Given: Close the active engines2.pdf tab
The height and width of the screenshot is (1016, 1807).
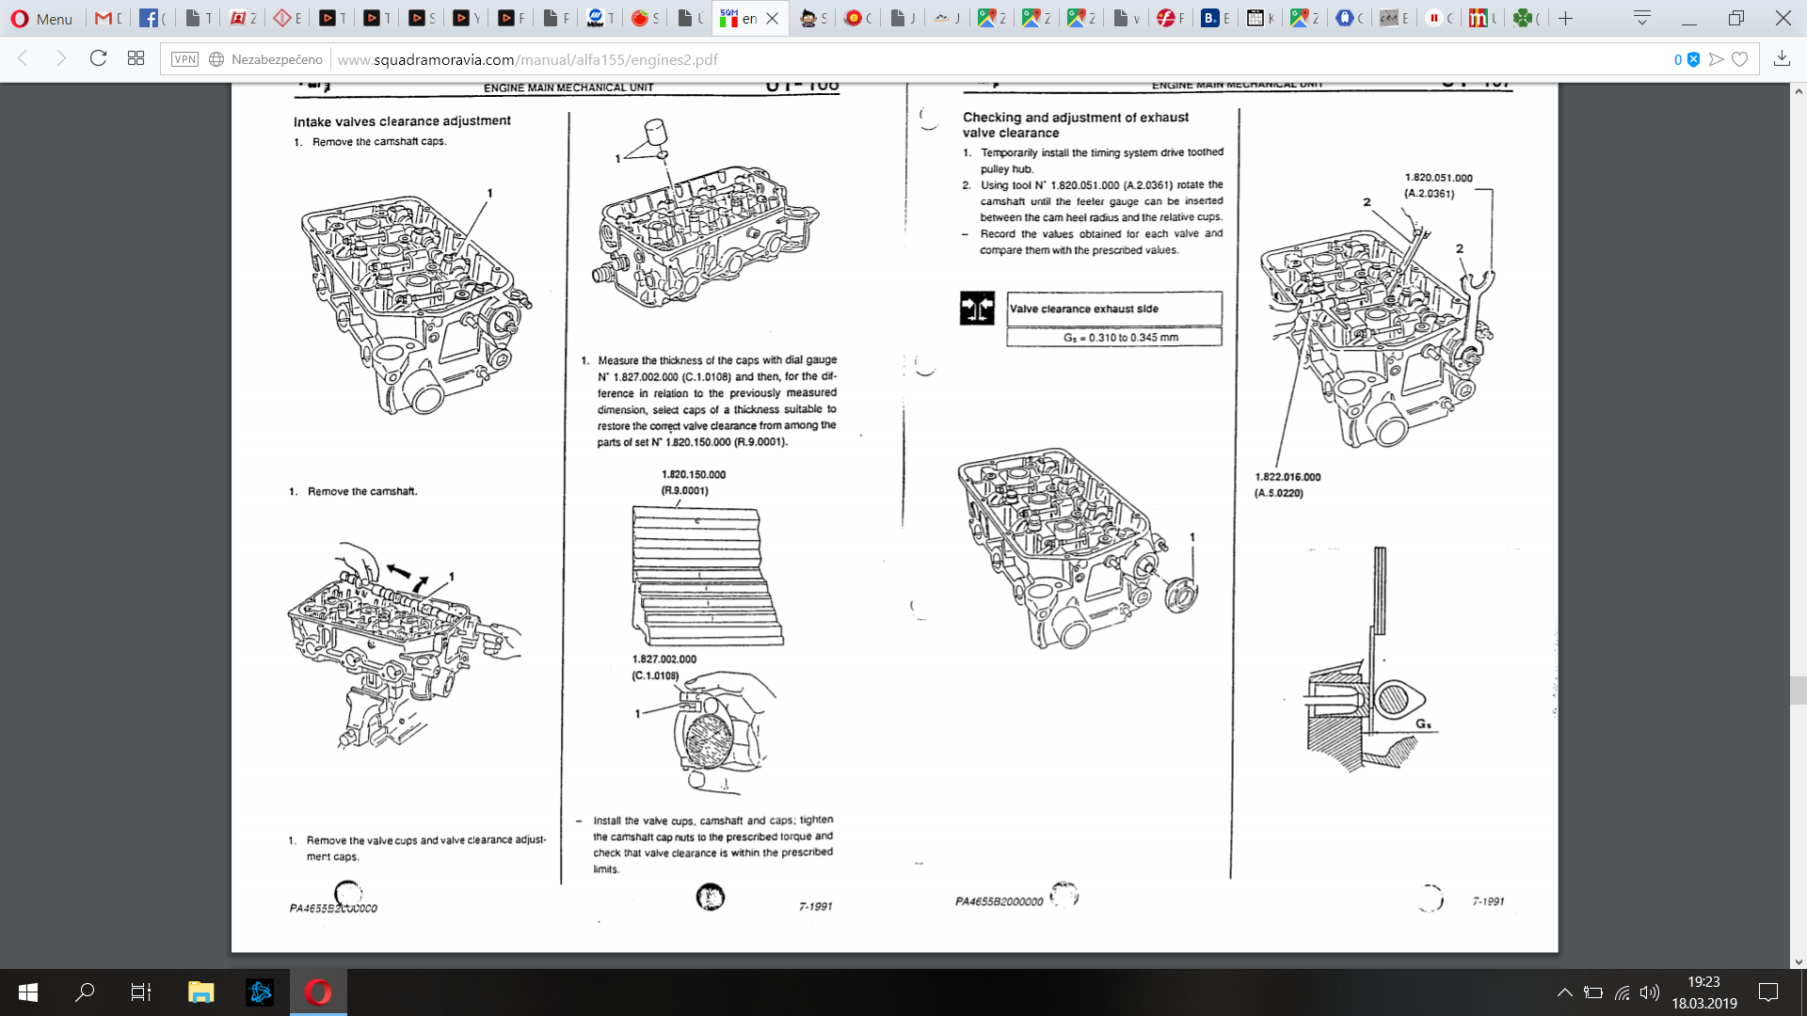Looking at the screenshot, I should (773, 18).
